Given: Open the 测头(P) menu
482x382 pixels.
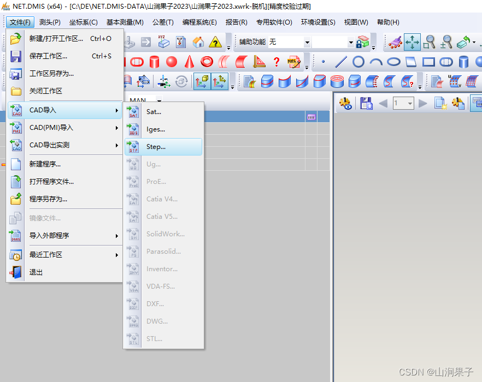Looking at the screenshot, I should [50, 22].
